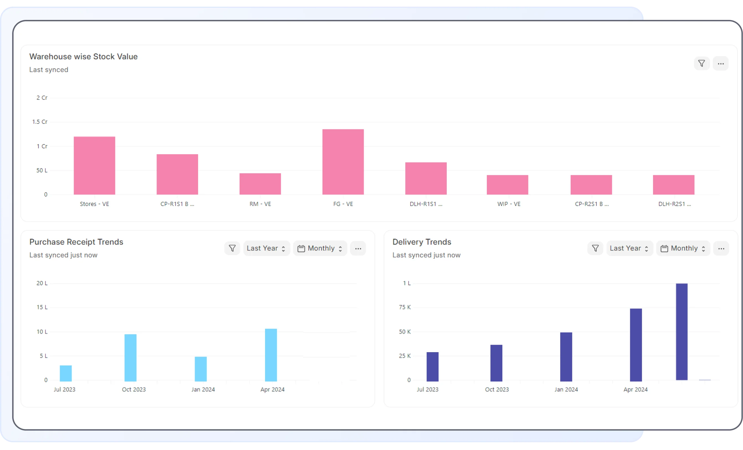This screenshot has height=450, width=743.
Task: Click the Stores - VE bar
Action: (x=94, y=166)
